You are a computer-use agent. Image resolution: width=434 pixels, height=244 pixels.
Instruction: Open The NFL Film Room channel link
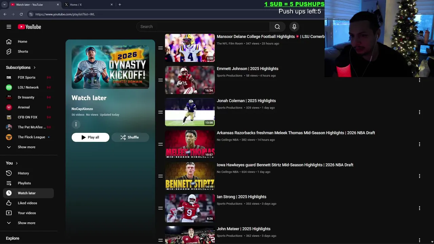[x=230, y=43]
